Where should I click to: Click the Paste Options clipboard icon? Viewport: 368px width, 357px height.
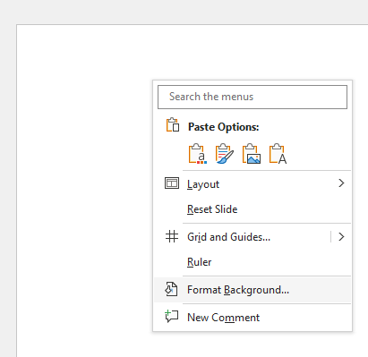click(x=173, y=124)
